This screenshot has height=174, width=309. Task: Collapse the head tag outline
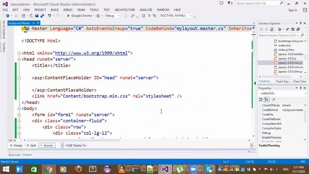coord(19,59)
